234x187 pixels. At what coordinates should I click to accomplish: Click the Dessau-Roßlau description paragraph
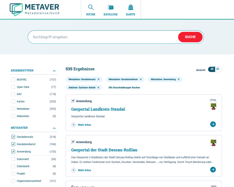[x=142, y=160]
